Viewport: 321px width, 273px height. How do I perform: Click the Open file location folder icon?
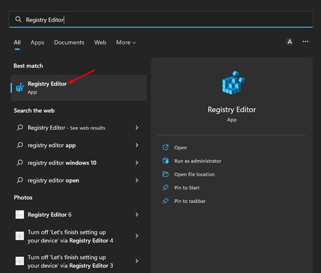(x=165, y=174)
